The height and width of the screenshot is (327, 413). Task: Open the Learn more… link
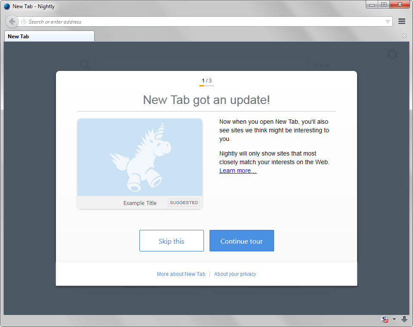tap(238, 171)
